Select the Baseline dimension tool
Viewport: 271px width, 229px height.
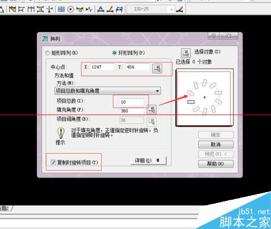point(22,9)
